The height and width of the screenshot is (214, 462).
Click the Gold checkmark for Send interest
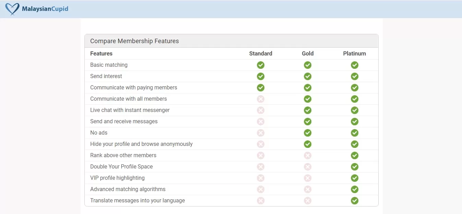(308, 76)
